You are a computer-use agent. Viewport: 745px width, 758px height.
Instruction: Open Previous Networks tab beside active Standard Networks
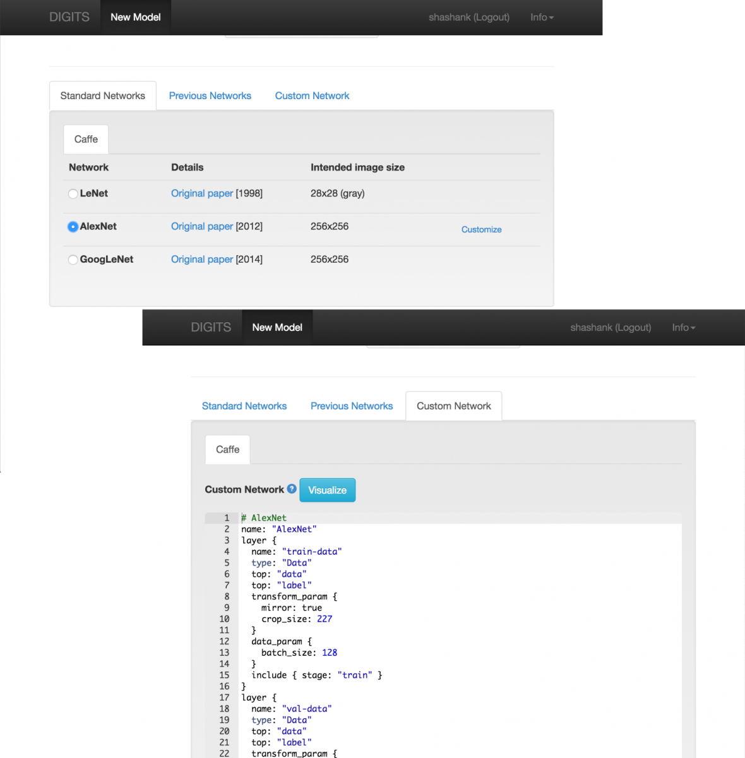point(210,96)
